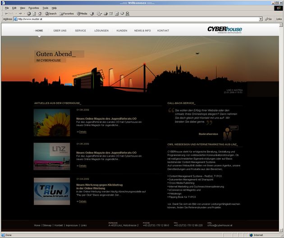Open the Impressum footer link
Image resolution: width=284 pixels, height=238 pixels.
(72, 225)
